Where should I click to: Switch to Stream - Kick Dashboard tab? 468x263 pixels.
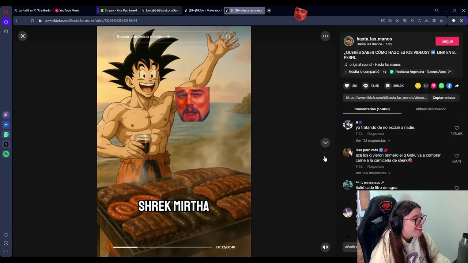tap(118, 10)
